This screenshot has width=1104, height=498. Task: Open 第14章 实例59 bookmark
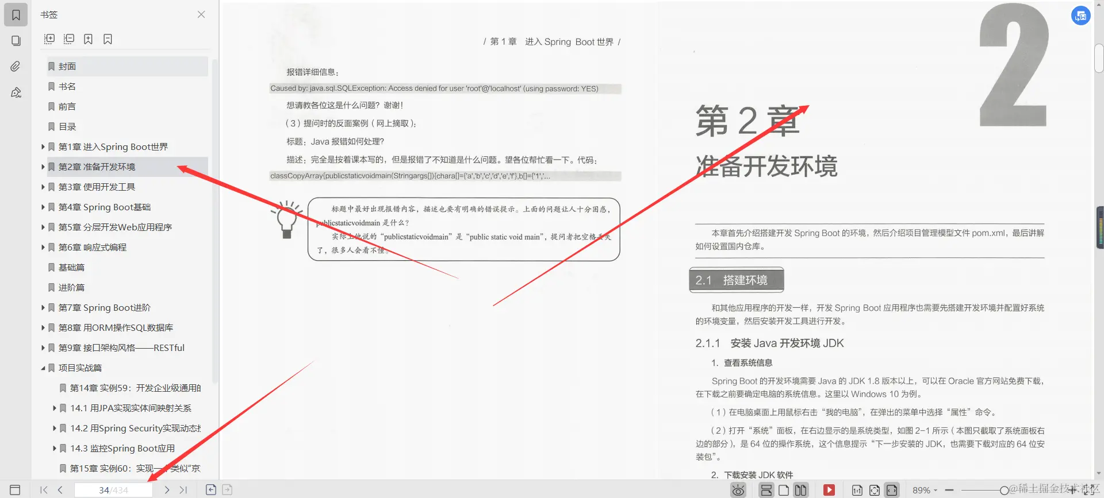tap(133, 388)
